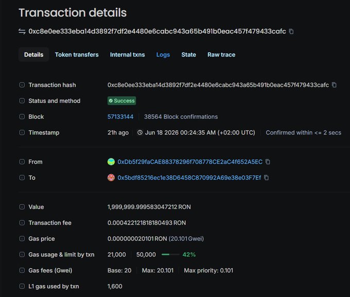Viewport: 350px width, 297px height.
Task: Click the To address identicon avatar
Action: [x=111, y=178]
